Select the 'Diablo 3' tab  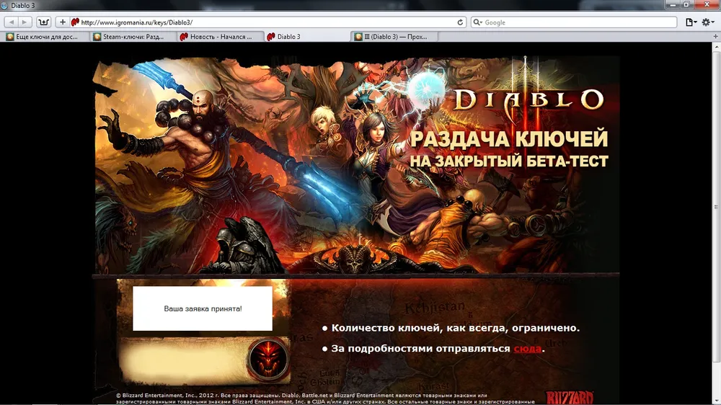pyautogui.click(x=306, y=37)
